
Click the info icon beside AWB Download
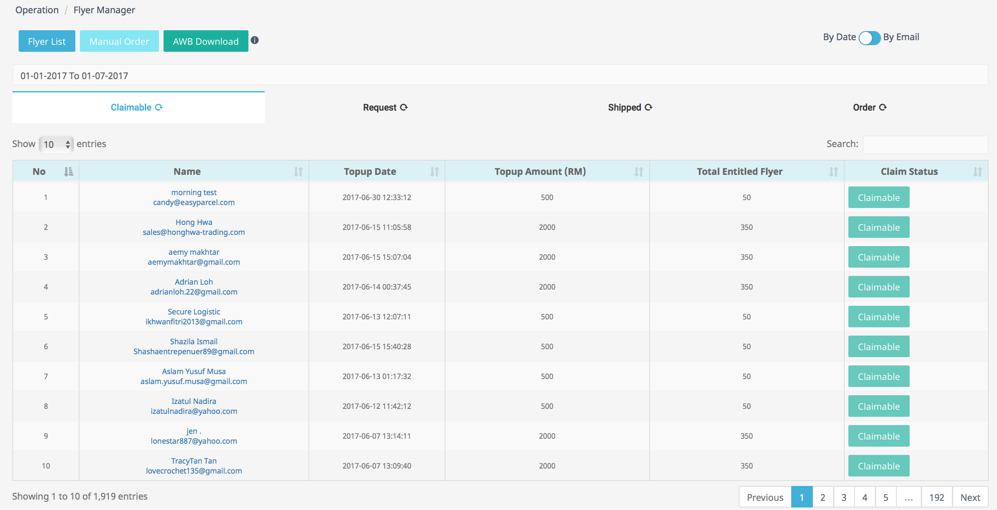(x=255, y=40)
